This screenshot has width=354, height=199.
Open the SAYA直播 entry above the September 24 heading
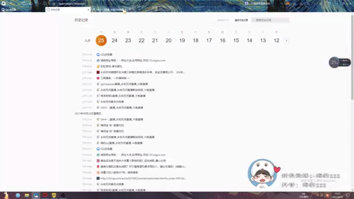click(121, 107)
